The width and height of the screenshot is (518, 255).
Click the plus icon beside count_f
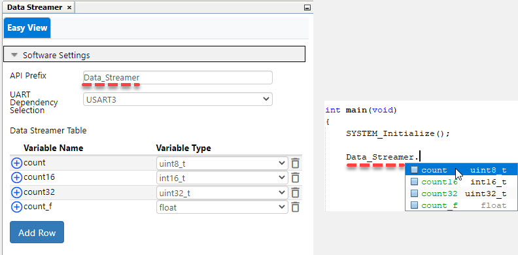pos(16,207)
